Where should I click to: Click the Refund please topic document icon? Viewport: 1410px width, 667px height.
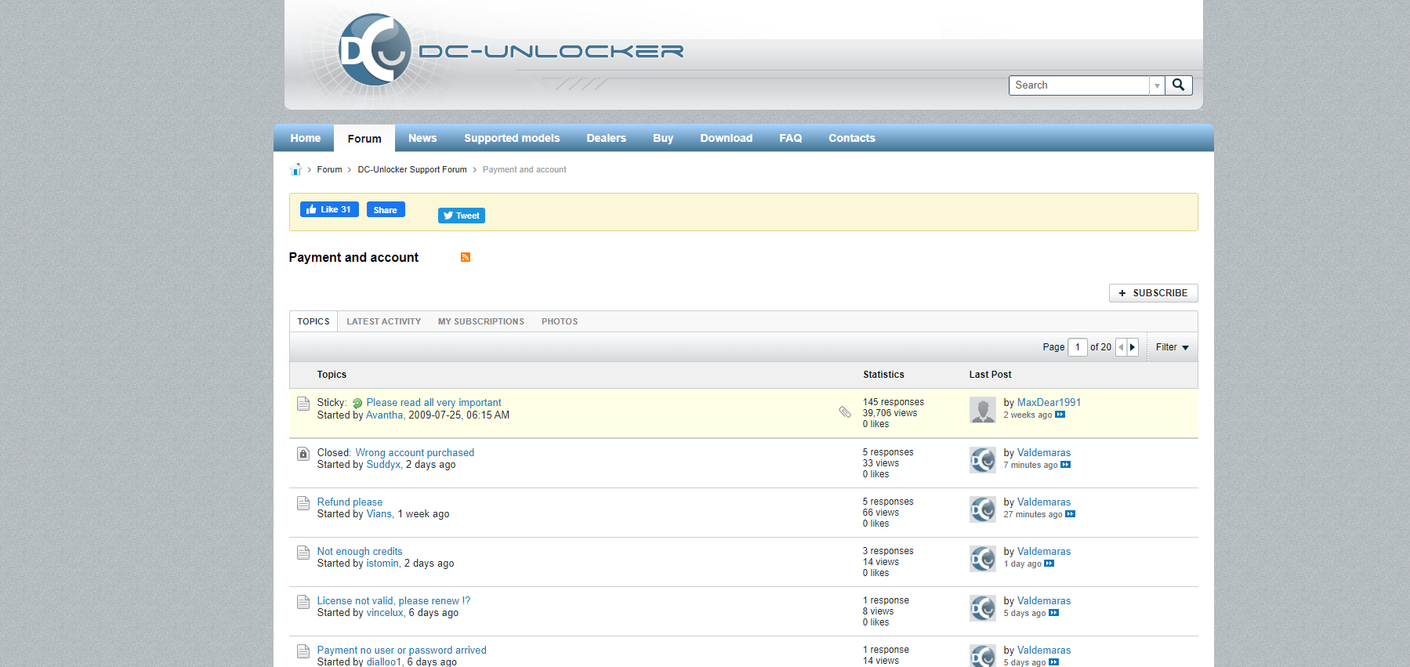click(x=303, y=503)
